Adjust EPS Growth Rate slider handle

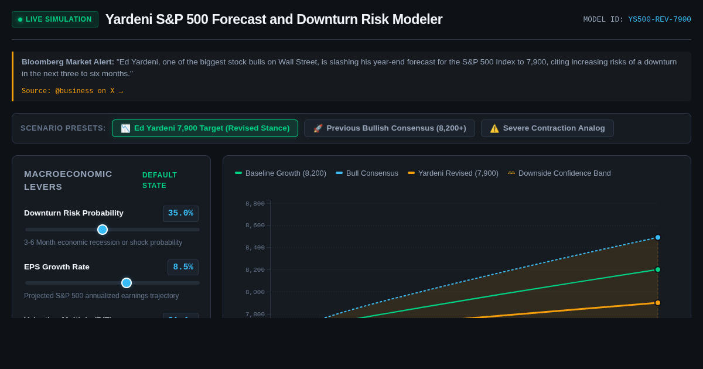click(127, 283)
